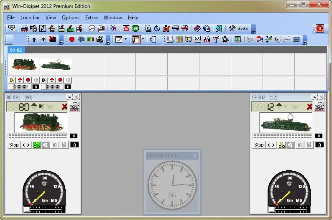Viewport: 332px width, 220px height.
Task: Open the Loco bar menu
Action: tap(30, 18)
